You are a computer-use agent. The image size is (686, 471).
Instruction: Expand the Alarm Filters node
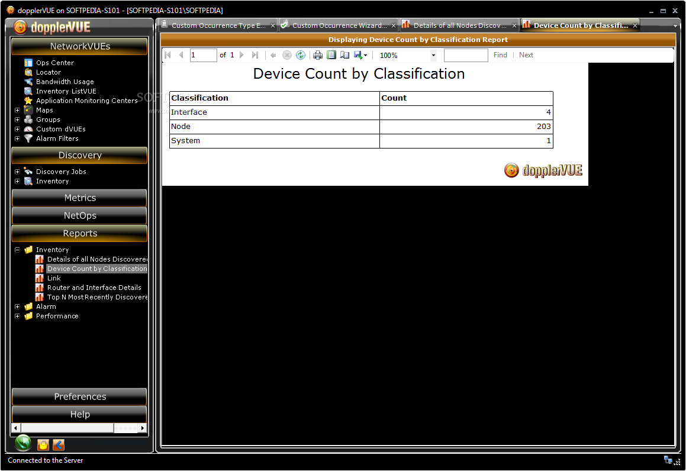(x=17, y=138)
